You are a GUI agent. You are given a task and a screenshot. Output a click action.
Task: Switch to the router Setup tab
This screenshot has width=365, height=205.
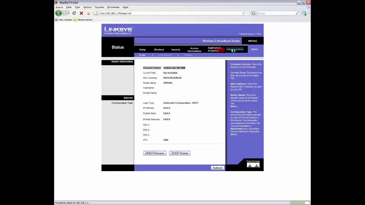coord(142,50)
